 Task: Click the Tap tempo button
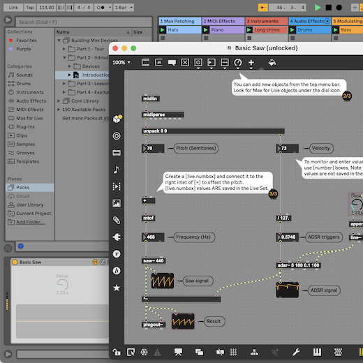tap(30, 8)
